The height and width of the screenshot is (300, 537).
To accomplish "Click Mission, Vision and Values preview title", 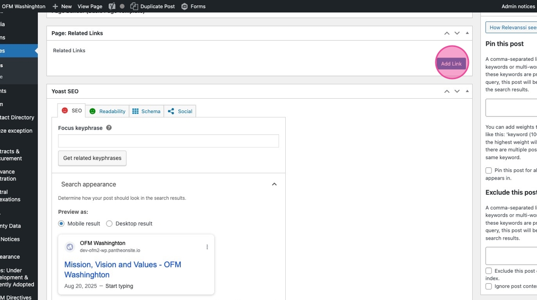I will click(x=123, y=269).
